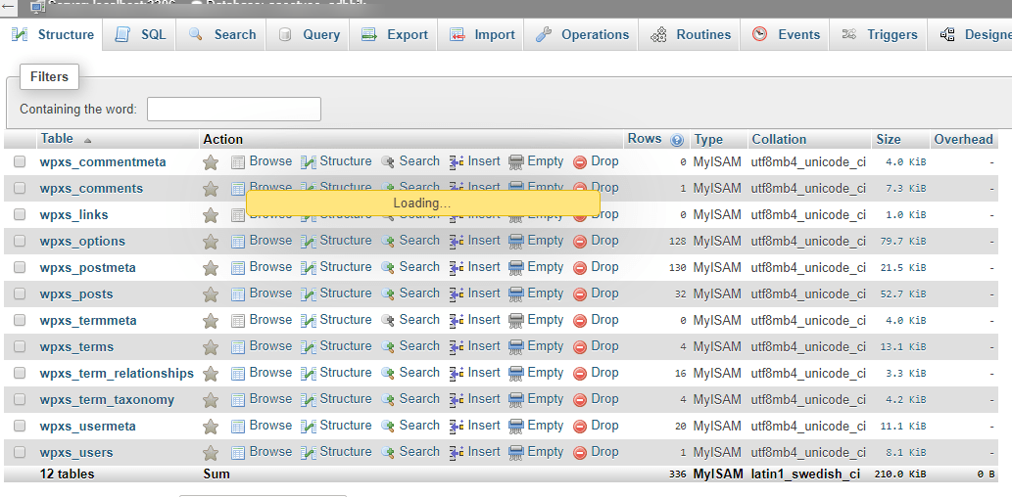The image size is (1012, 497).
Task: Check the wpxs_comments row checkbox
Action: pyautogui.click(x=20, y=188)
